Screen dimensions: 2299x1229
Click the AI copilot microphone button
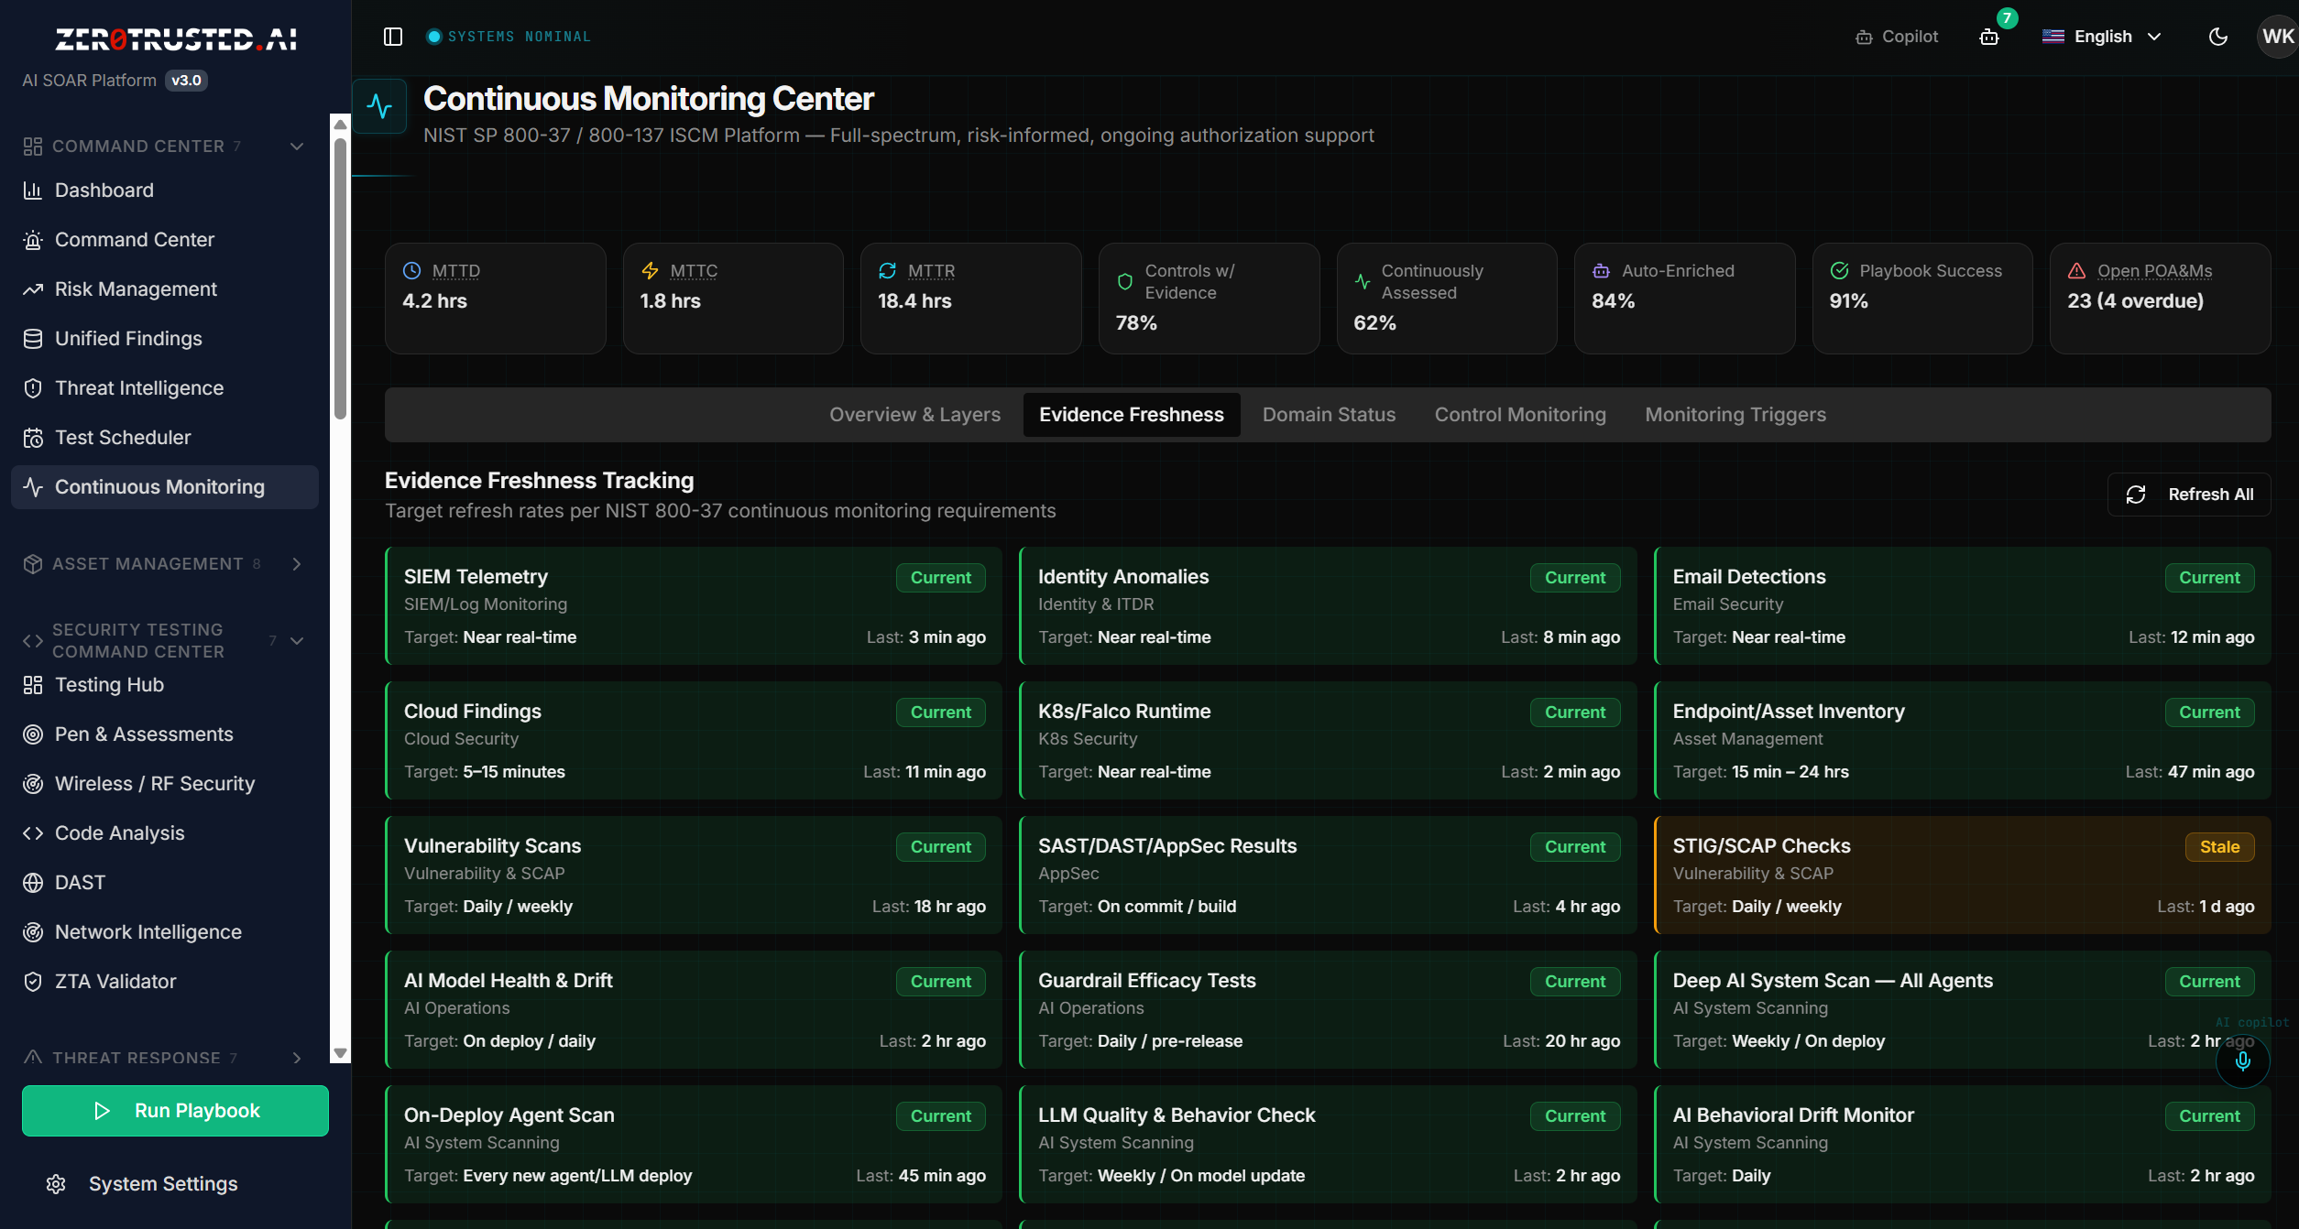click(x=2242, y=1060)
